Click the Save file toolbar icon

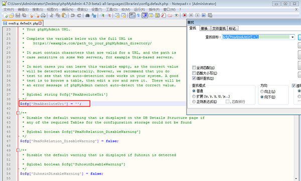coord(18,15)
